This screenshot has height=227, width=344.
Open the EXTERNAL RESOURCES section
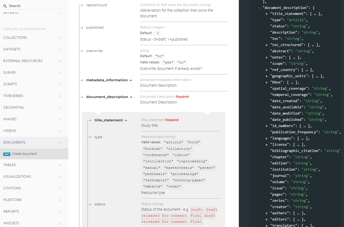pos(34,61)
